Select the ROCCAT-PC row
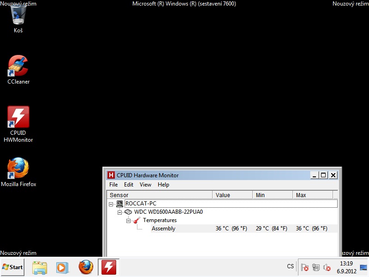 231,204
